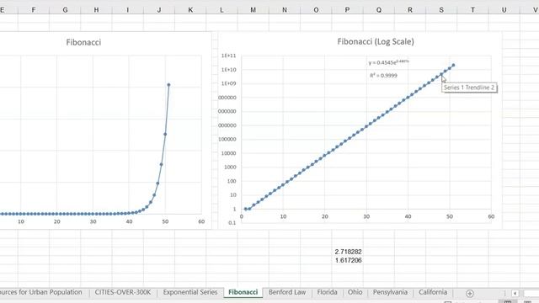Viewport: 539px width, 303px height.
Task: Click the 0.1 vertical axis label
Action: click(232, 222)
